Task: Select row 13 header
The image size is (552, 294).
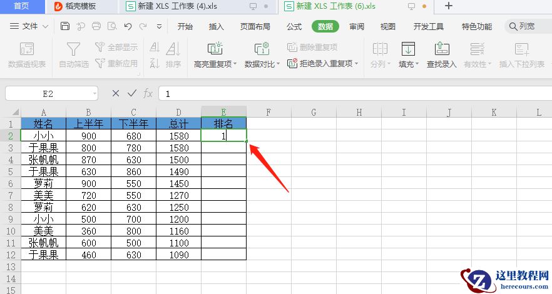Action: click(11, 266)
